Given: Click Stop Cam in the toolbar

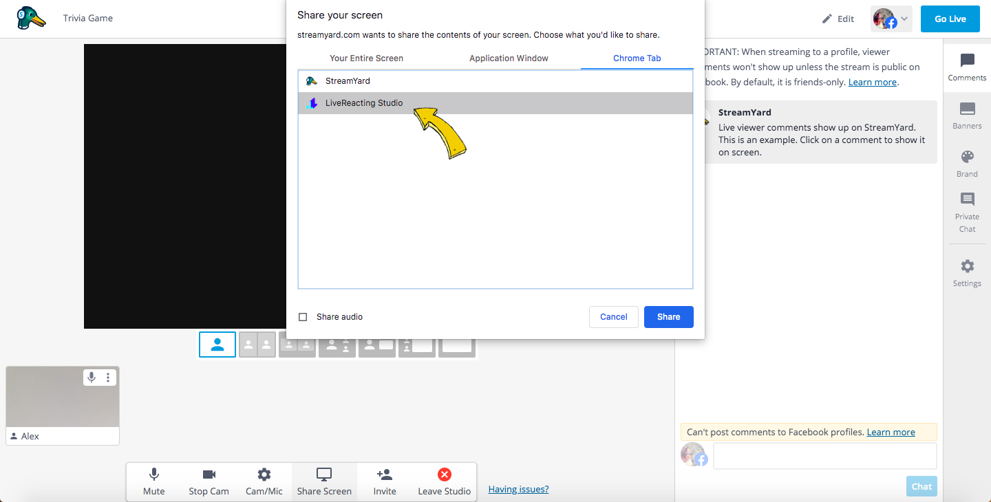Looking at the screenshot, I should (x=209, y=481).
